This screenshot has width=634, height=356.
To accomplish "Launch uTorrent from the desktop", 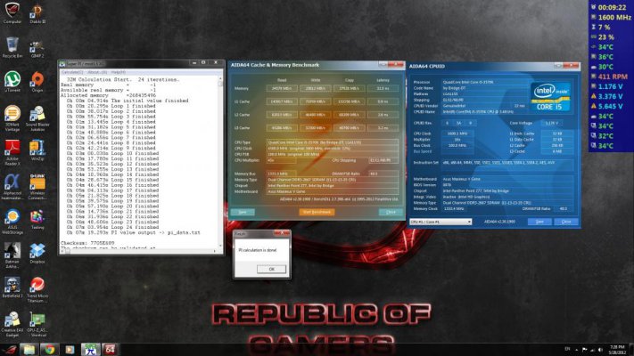I will pos(12,82).
